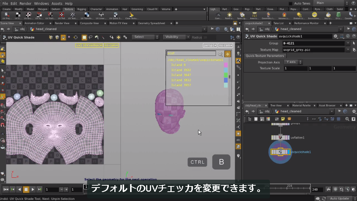Select the UV Flatten shelf tool
This screenshot has height=201, width=357.
click(50, 15)
